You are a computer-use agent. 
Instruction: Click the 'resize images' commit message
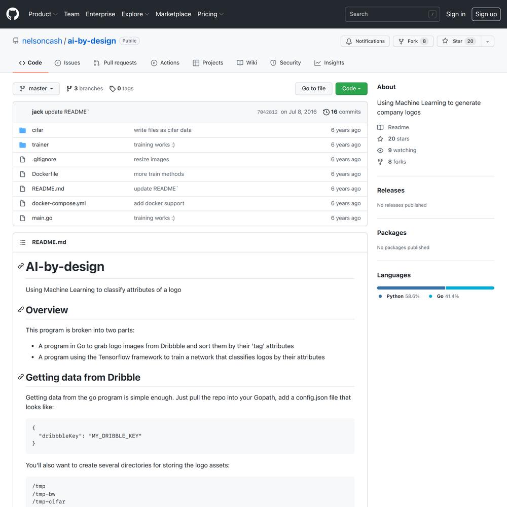coord(151,159)
